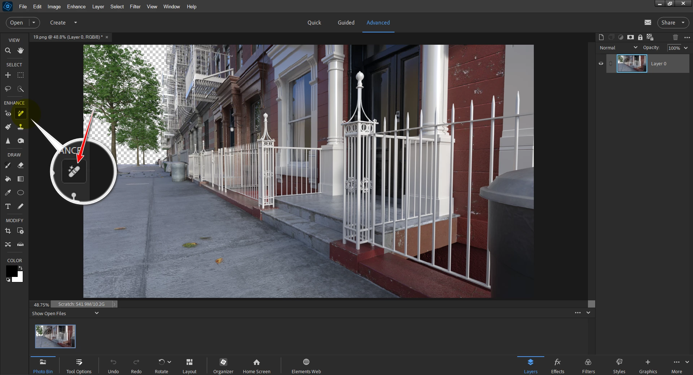The height and width of the screenshot is (375, 693).
Task: Toggle the lock transparent pixels icon
Action: [650, 37]
